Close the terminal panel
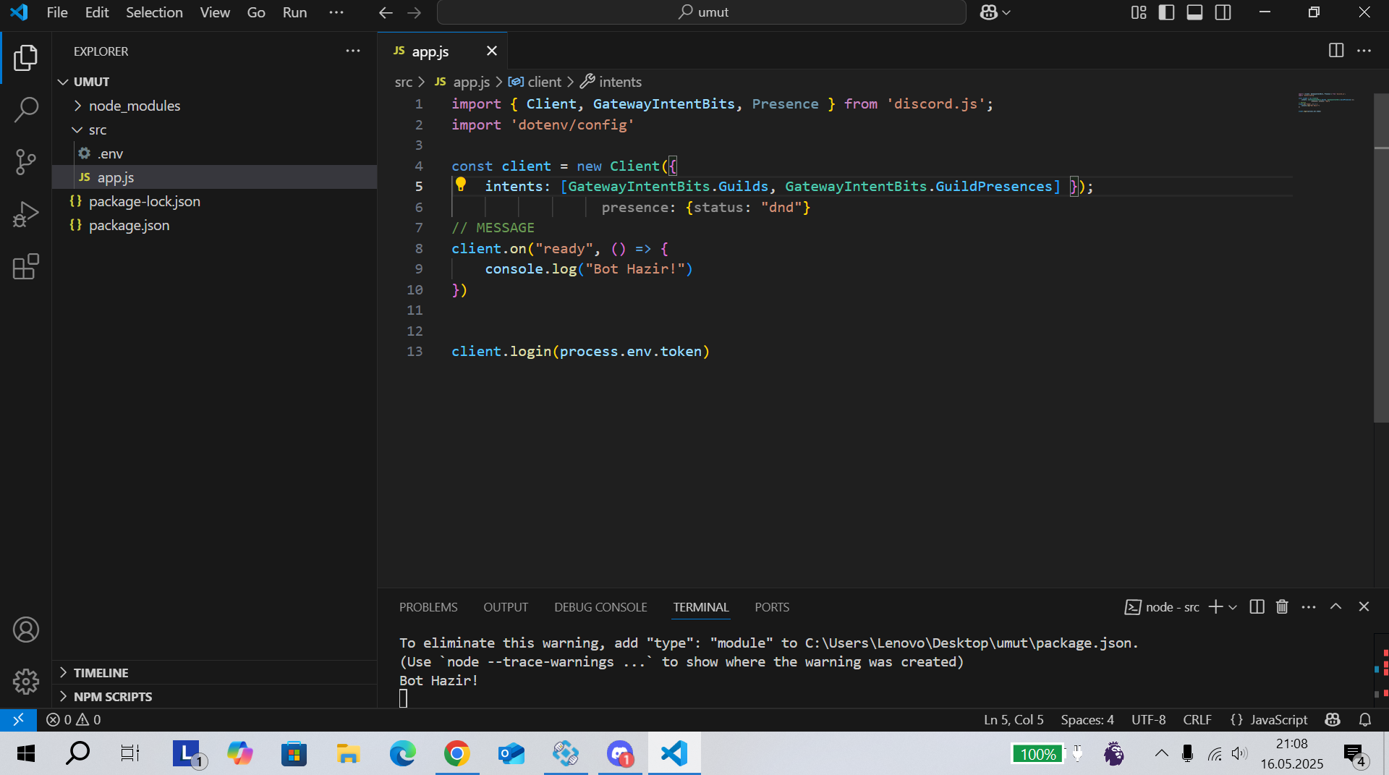1389x775 pixels. point(1364,606)
